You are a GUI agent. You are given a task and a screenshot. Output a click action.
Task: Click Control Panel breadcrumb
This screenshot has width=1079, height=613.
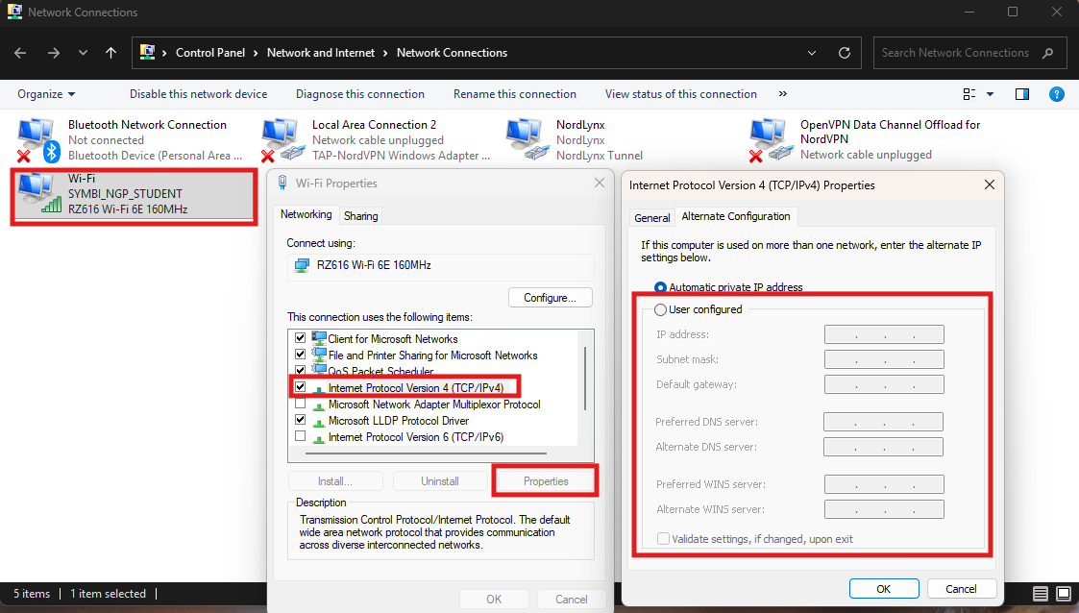click(x=209, y=53)
